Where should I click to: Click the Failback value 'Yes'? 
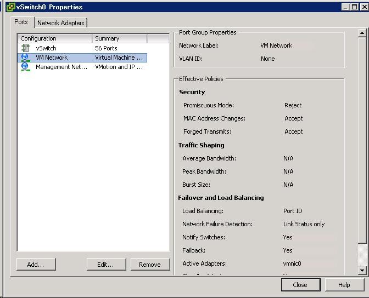pos(288,250)
